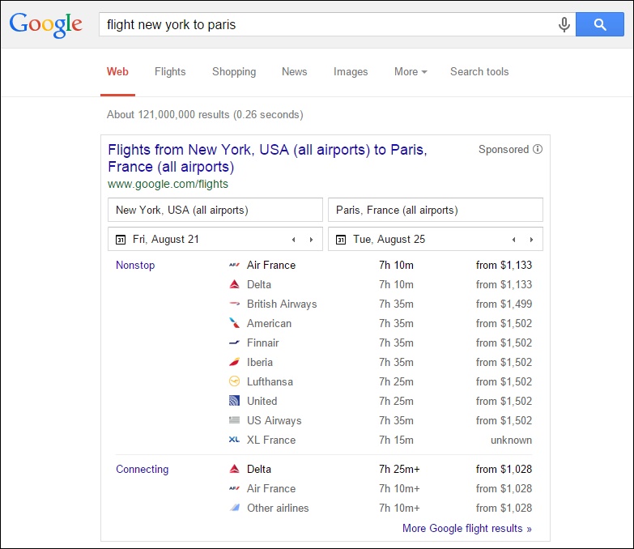The width and height of the screenshot is (634, 549).
Task: Click connecting Delta 7h 25m+ duration
Action: pos(399,469)
